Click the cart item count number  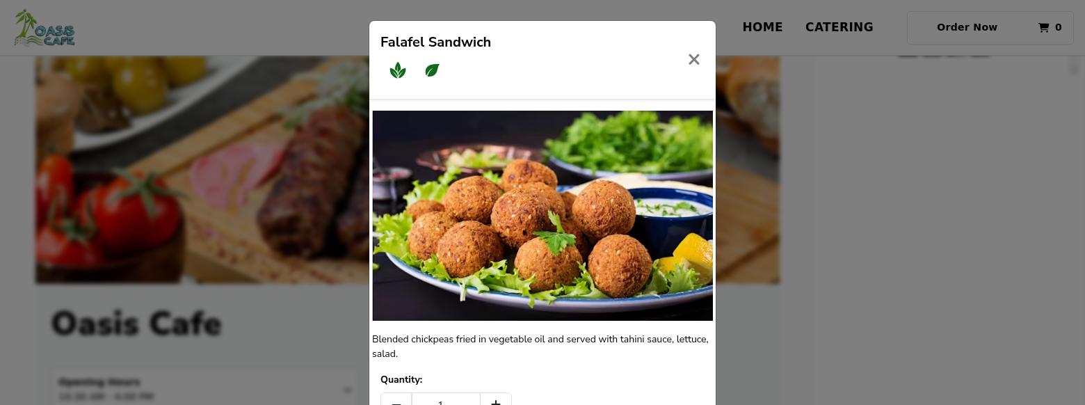coord(1058,28)
